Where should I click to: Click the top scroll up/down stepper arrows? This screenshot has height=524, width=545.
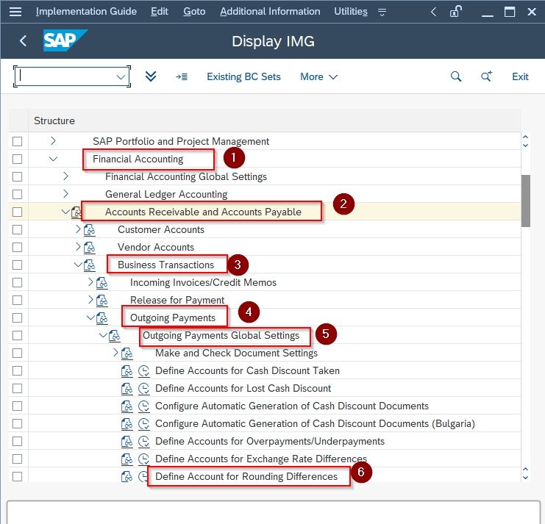pos(525,141)
